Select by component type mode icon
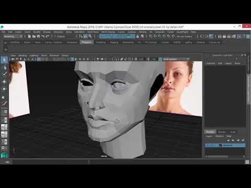251x188 pixels. point(90,36)
